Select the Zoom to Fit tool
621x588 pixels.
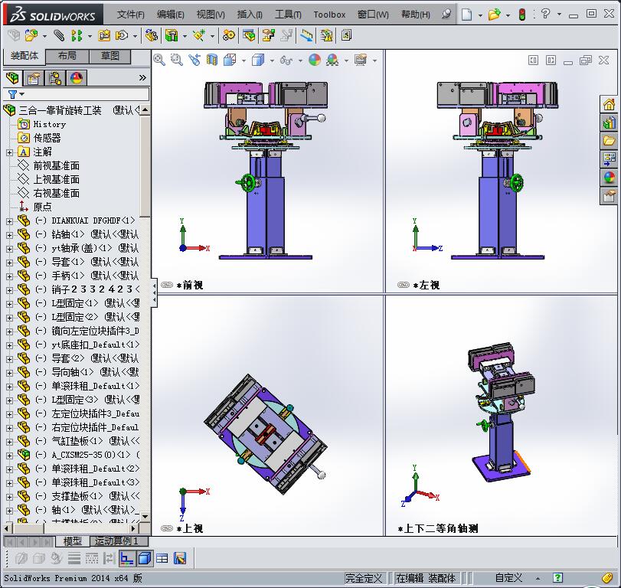tap(159, 60)
